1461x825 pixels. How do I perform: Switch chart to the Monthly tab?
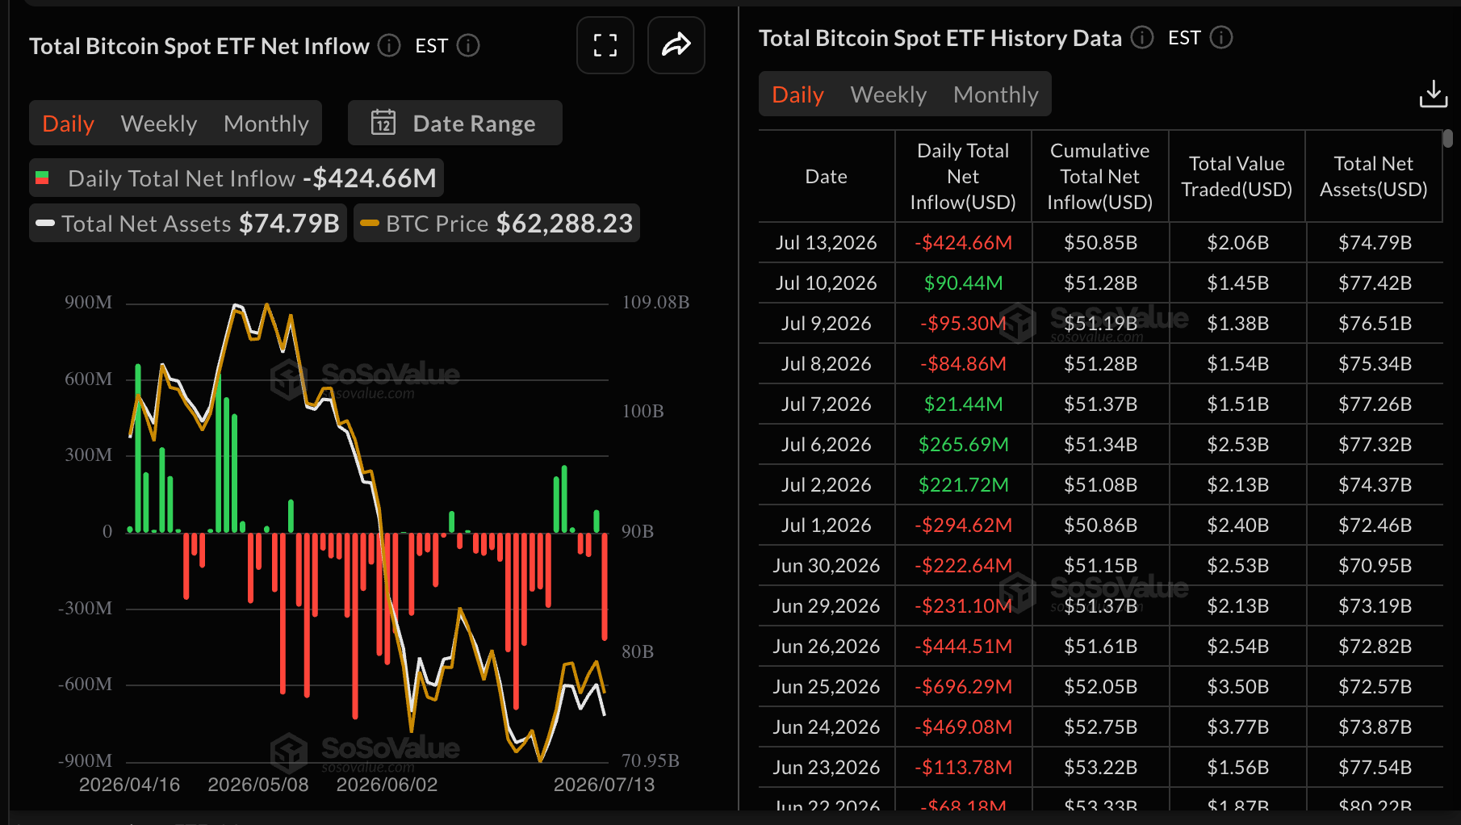(x=266, y=124)
